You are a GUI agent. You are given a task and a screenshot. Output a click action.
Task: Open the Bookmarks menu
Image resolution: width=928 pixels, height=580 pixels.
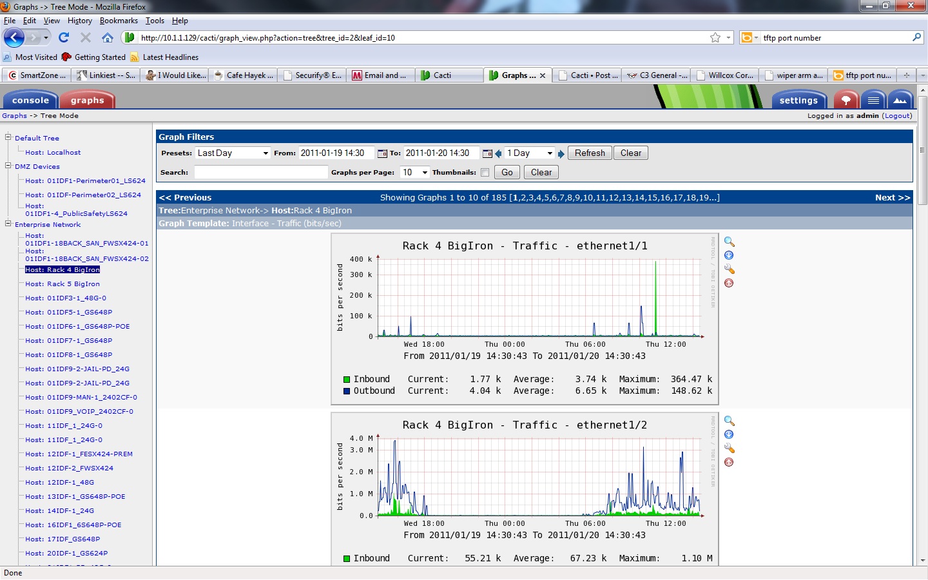(x=119, y=21)
